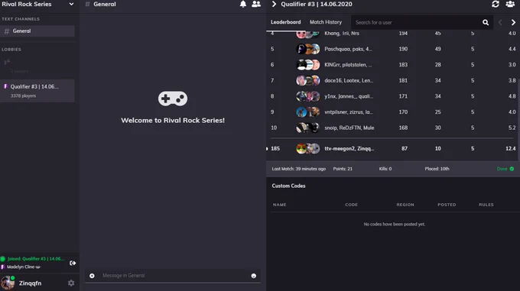Image resolution: width=520 pixels, height=291 pixels.
Task: Click the POSTED column header
Action: pyautogui.click(x=447, y=205)
